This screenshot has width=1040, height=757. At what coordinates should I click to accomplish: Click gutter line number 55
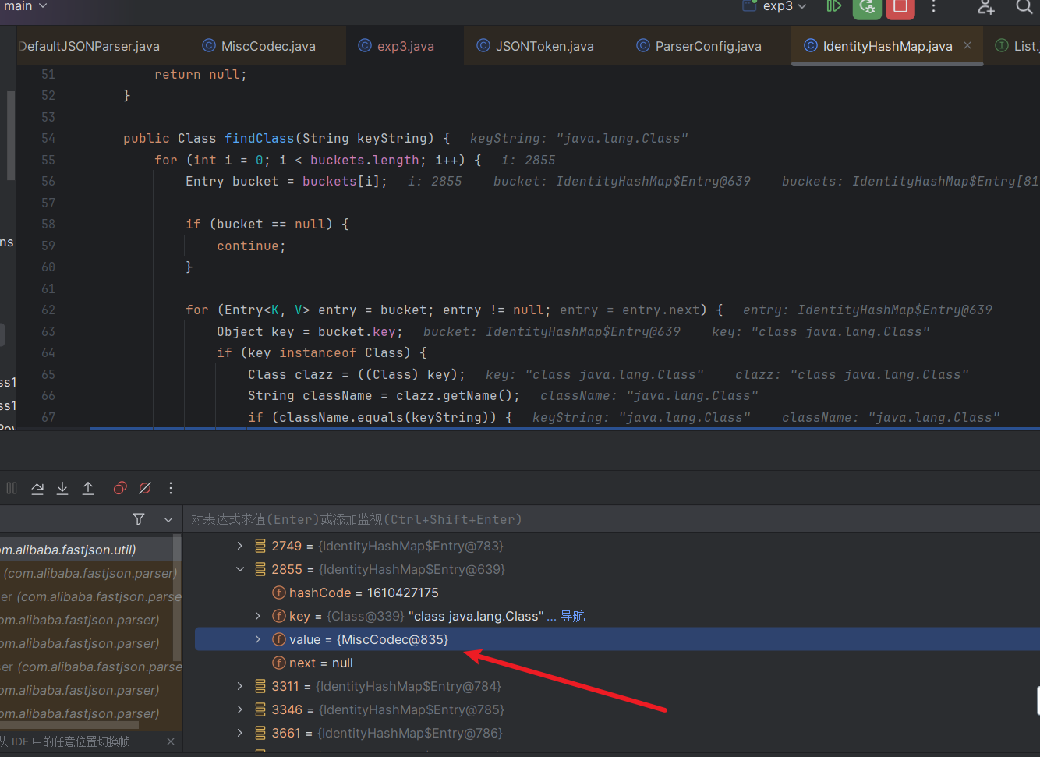[48, 160]
